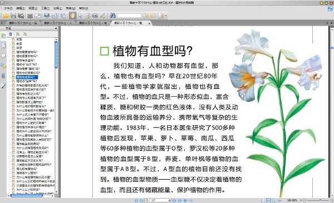Open bookmark 植物有性别之分吗?
The width and height of the screenshot is (334, 203).
pyautogui.click(x=28, y=93)
